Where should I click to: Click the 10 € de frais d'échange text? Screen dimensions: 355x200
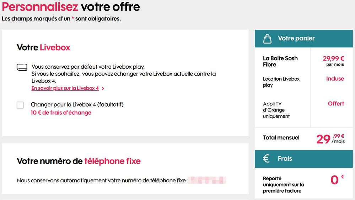click(x=61, y=113)
